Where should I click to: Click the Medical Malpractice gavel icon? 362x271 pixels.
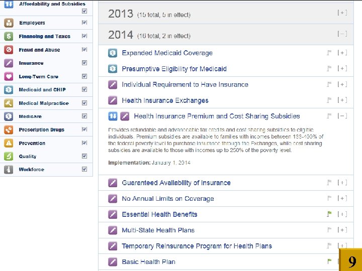9,103
